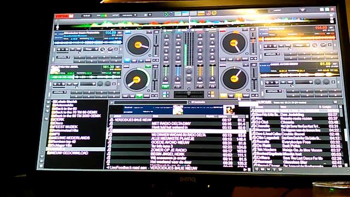Click the second album cover thumbnail above track list
This screenshot has height=197, width=350.
click(x=229, y=111)
